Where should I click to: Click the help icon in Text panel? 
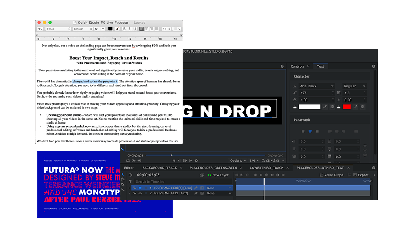[373, 66]
